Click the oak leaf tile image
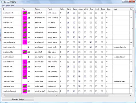Screen dimensions: 136x103 click(x=25, y=23)
